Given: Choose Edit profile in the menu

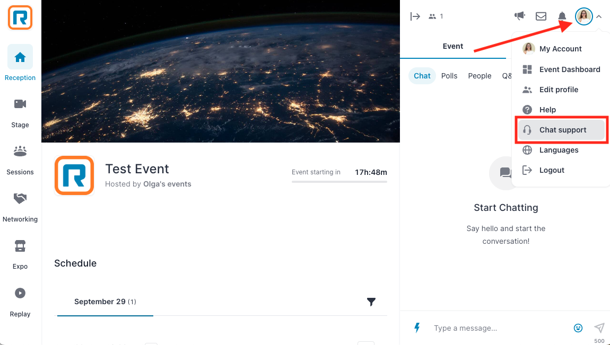Looking at the screenshot, I should click(561, 90).
